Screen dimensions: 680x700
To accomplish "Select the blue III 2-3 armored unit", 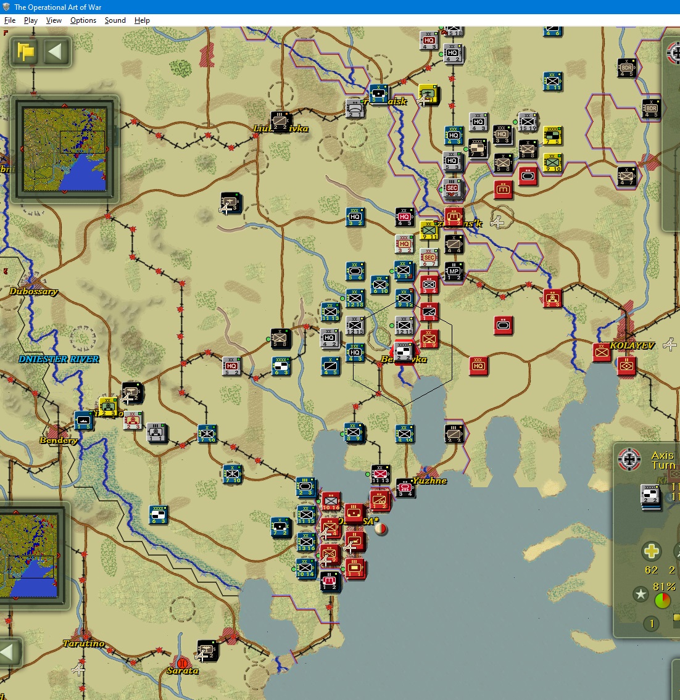I will click(x=306, y=487).
